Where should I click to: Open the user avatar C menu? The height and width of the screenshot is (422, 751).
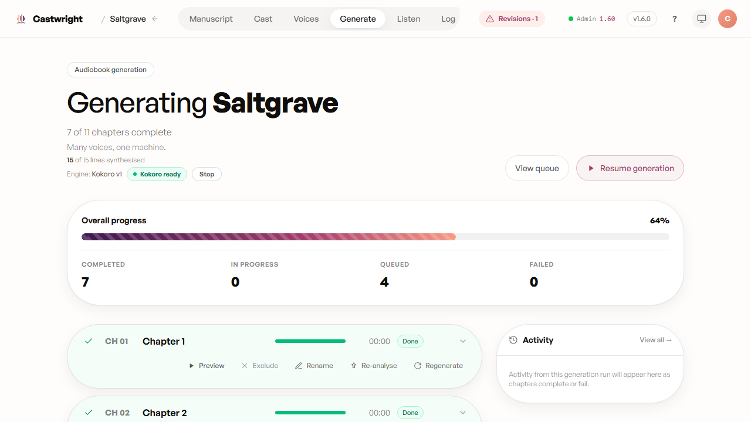click(x=728, y=19)
